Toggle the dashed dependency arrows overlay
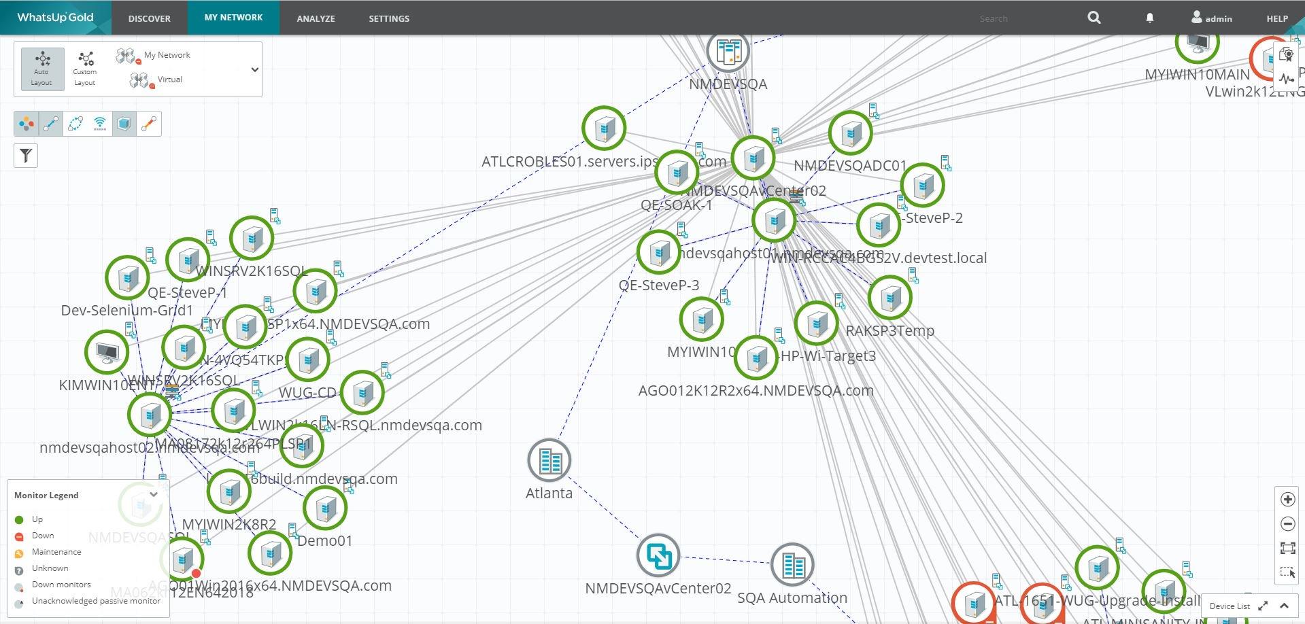The width and height of the screenshot is (1305, 624). pyautogui.click(x=75, y=124)
